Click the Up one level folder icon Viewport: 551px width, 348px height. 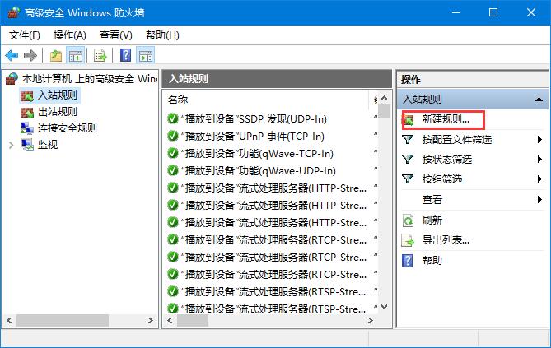[x=55, y=55]
